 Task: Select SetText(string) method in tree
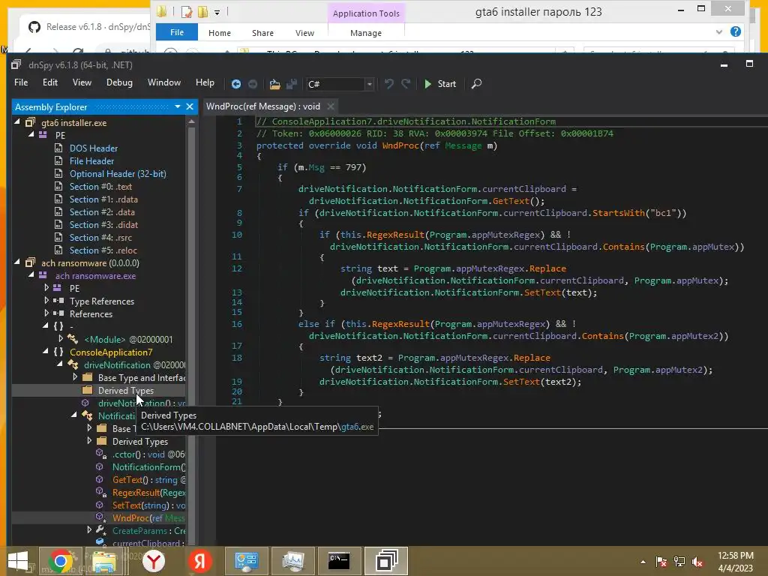coord(148,505)
